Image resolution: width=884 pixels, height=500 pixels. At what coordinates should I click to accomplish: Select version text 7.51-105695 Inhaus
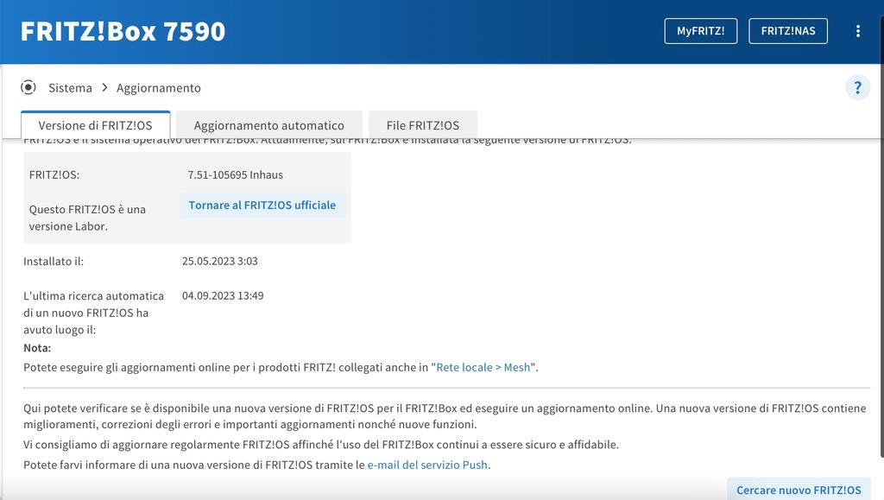[235, 174]
